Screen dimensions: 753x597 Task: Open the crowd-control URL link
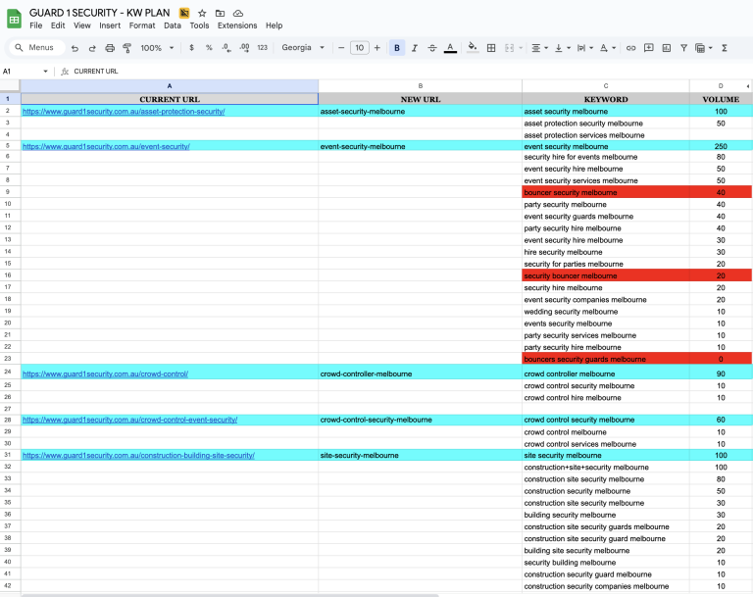coord(105,373)
